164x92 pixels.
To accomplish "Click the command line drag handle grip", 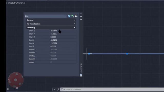I will tap(53, 89).
